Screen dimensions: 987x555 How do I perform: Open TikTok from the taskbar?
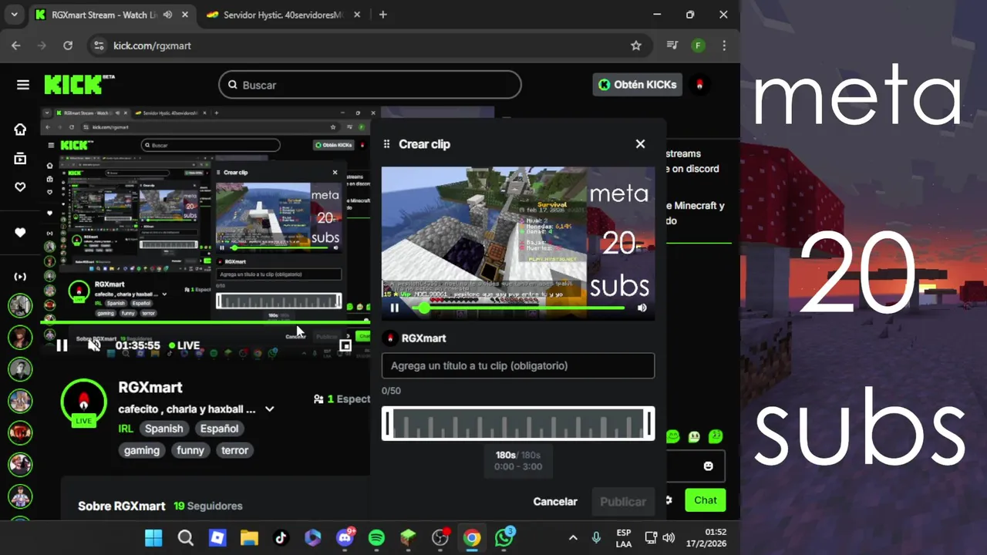pyautogui.click(x=281, y=538)
